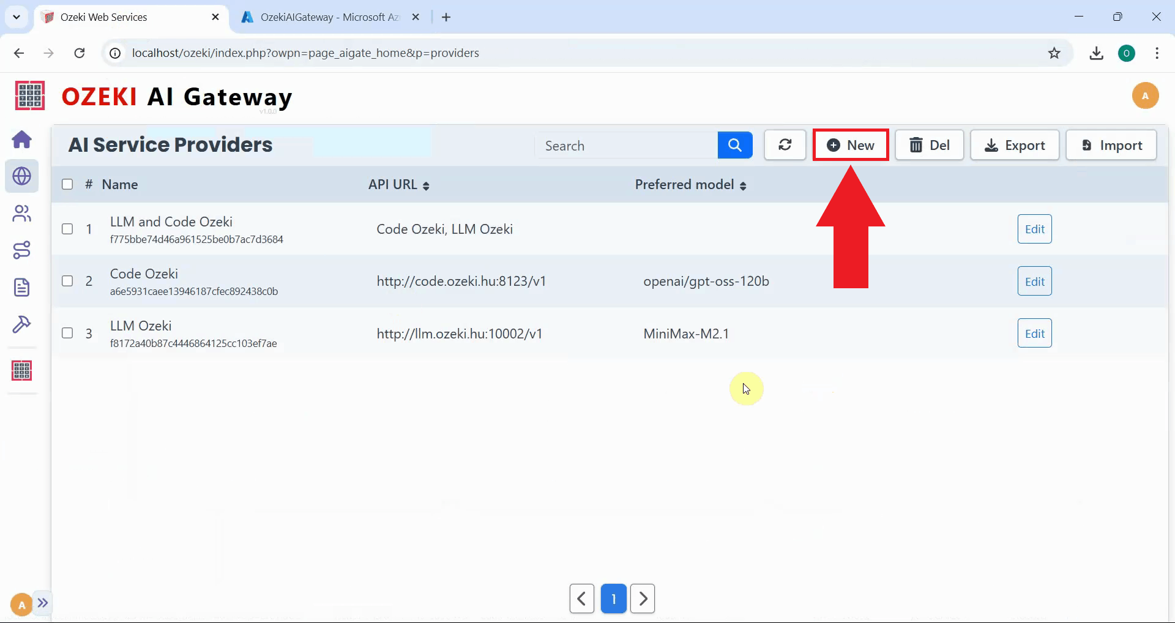Open the browser tab search dropdown arrow

pyautogui.click(x=17, y=17)
